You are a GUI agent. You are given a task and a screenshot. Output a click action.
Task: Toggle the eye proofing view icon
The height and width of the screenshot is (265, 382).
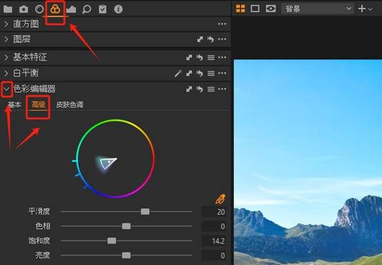271,8
